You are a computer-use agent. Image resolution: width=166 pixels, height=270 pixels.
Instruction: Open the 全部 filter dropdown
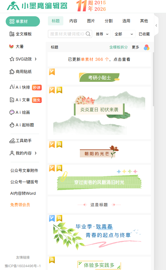[124, 34]
